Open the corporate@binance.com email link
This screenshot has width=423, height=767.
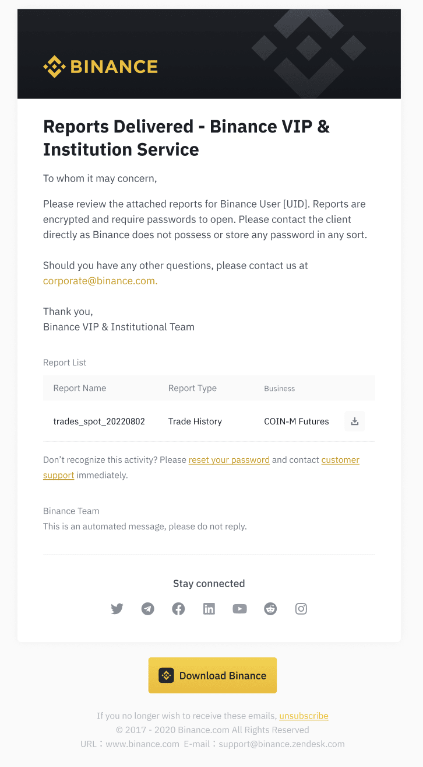100,281
